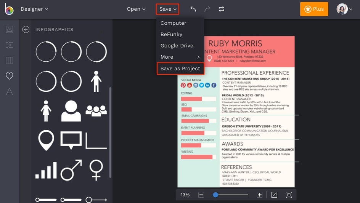The image size is (360, 203).
Task: Go back from Infographics panel
Action: pyautogui.click(x=26, y=29)
